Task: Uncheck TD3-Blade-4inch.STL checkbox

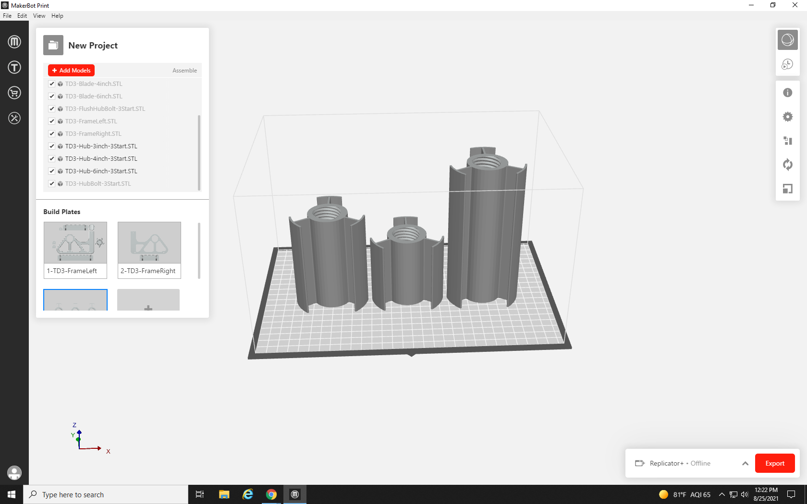Action: pyautogui.click(x=52, y=84)
